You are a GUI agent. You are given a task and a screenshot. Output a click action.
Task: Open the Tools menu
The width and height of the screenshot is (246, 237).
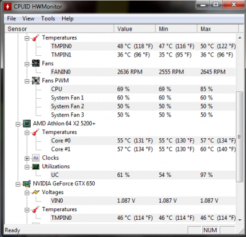(x=48, y=18)
